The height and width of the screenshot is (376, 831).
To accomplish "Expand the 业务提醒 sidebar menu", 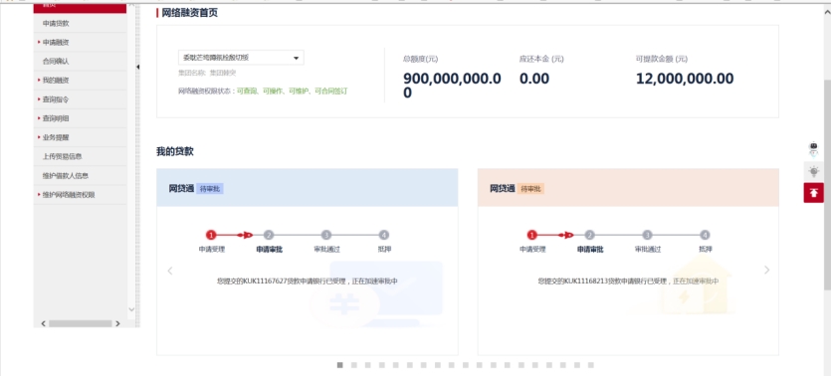I will [80, 137].
